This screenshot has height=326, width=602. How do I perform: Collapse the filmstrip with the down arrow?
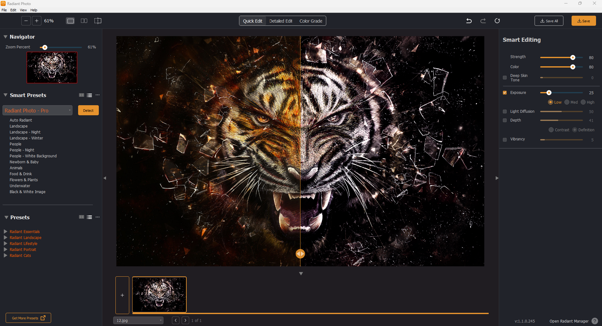pos(301,274)
